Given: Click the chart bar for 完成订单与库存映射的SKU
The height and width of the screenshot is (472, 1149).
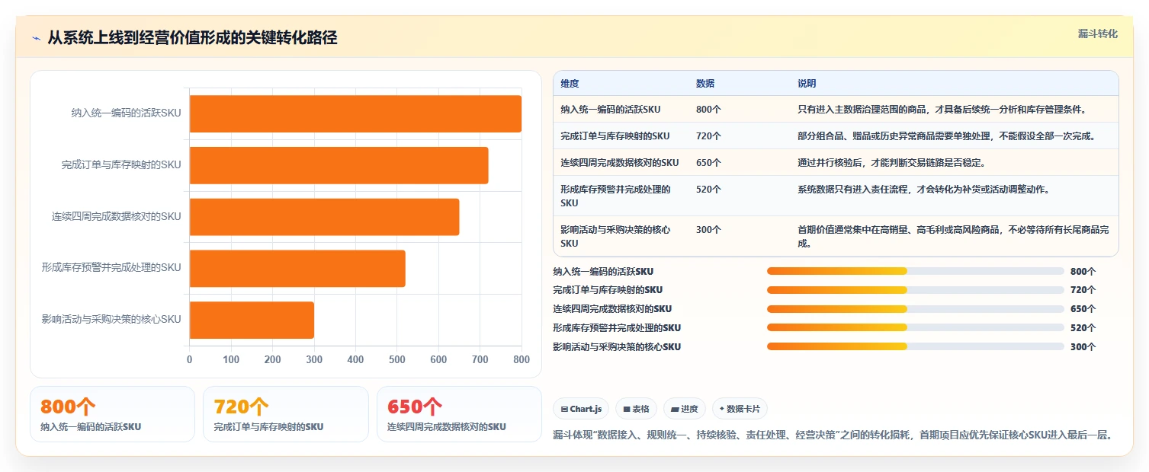Looking at the screenshot, I should pos(339,165).
